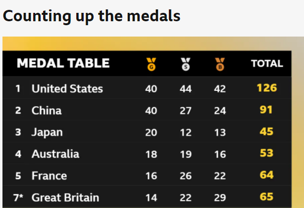Click the TOTAL column header
Image resolution: width=304 pixels, height=208 pixels.
267,64
